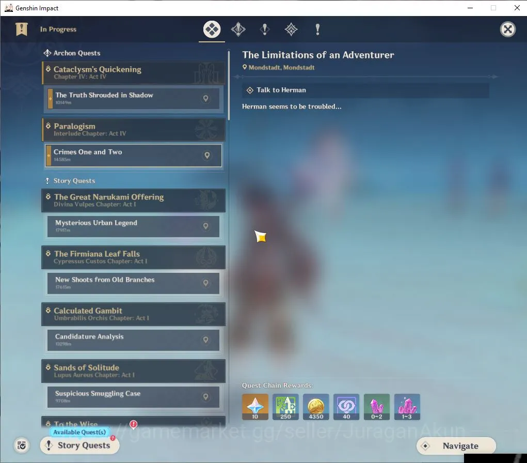The height and width of the screenshot is (463, 527).
Task: Open the Candidature Analysis quest
Action: (134, 340)
